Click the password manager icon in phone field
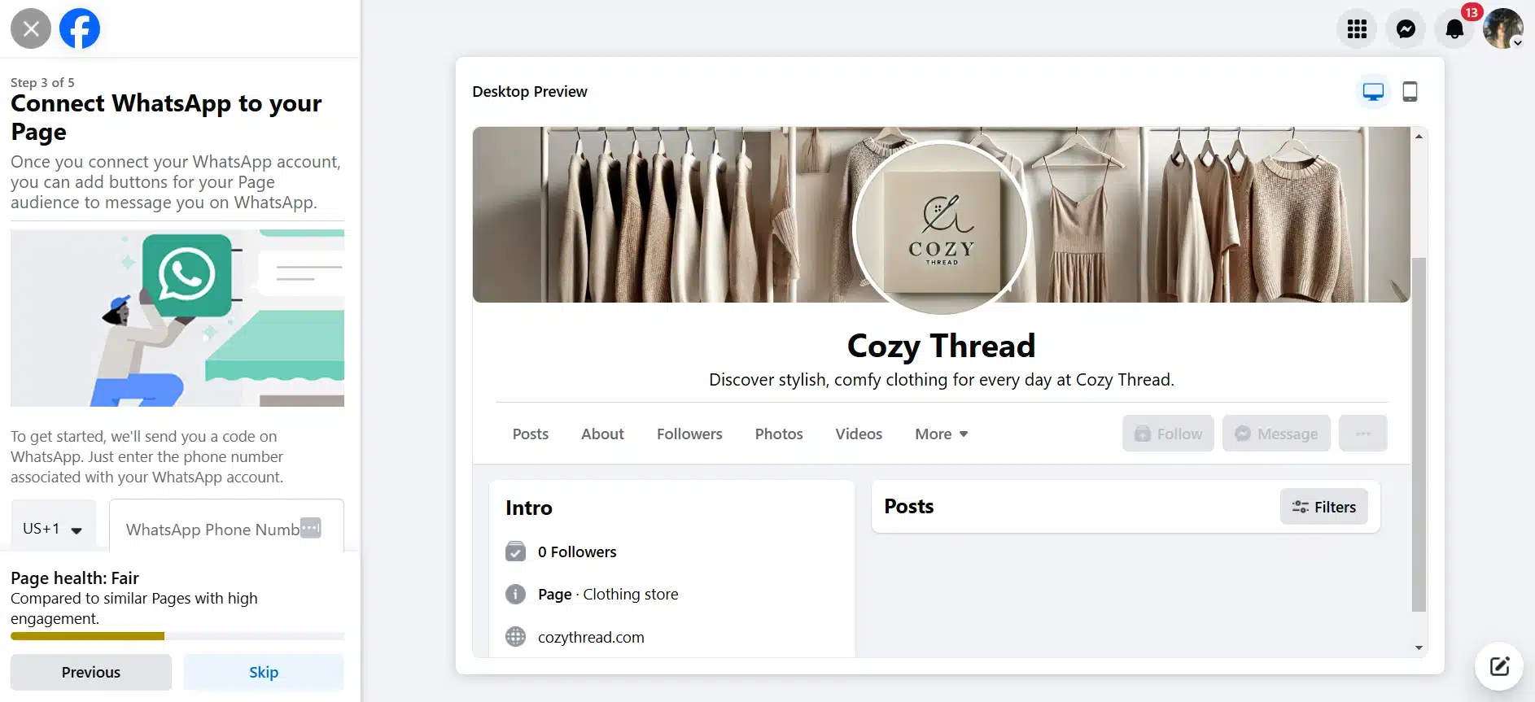This screenshot has width=1535, height=702. coord(311,528)
